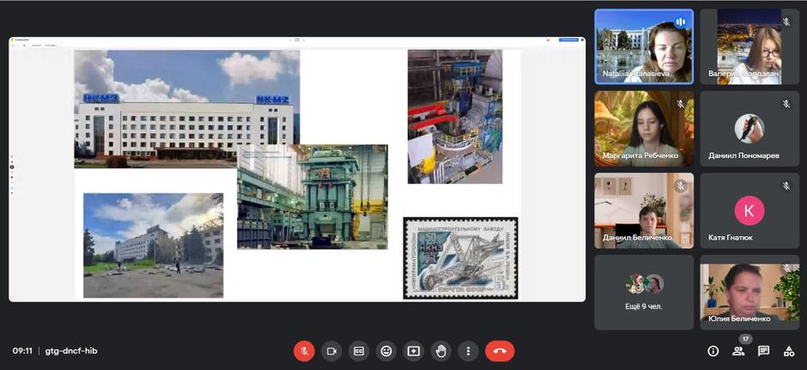Click Даниил Пономарев's round avatar photo
This screenshot has width=807, height=370.
tap(749, 128)
